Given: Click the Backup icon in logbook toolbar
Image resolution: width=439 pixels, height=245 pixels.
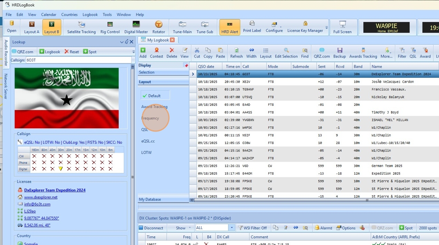Looking at the screenshot, I should point(339,52).
